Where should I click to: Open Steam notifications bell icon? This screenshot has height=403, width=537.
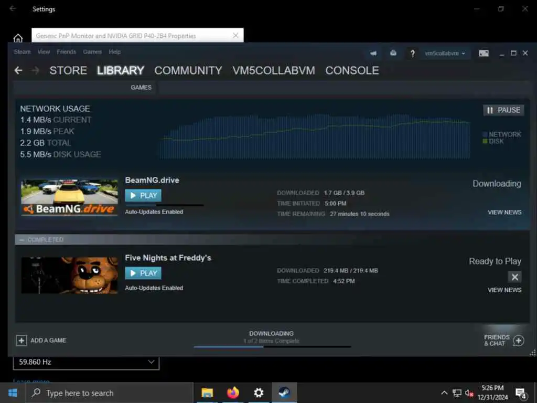[393, 53]
